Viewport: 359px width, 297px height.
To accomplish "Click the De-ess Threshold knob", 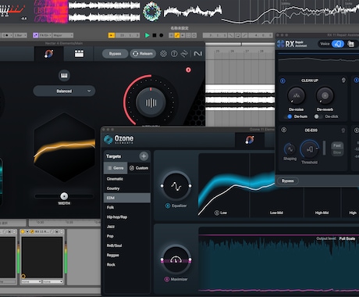I will pos(310,149).
